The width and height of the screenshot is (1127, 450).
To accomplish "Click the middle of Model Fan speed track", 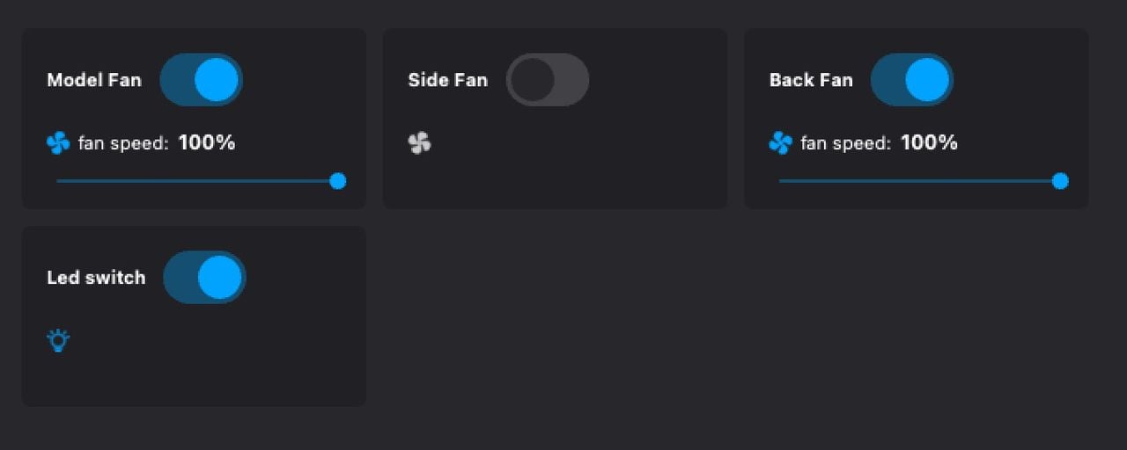I will click(197, 181).
